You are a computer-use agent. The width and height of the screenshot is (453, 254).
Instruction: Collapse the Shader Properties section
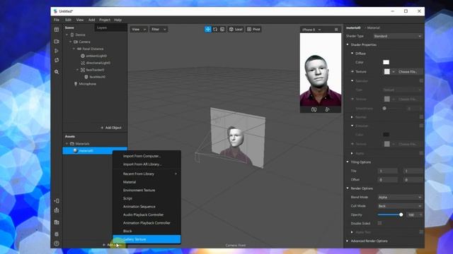348,44
